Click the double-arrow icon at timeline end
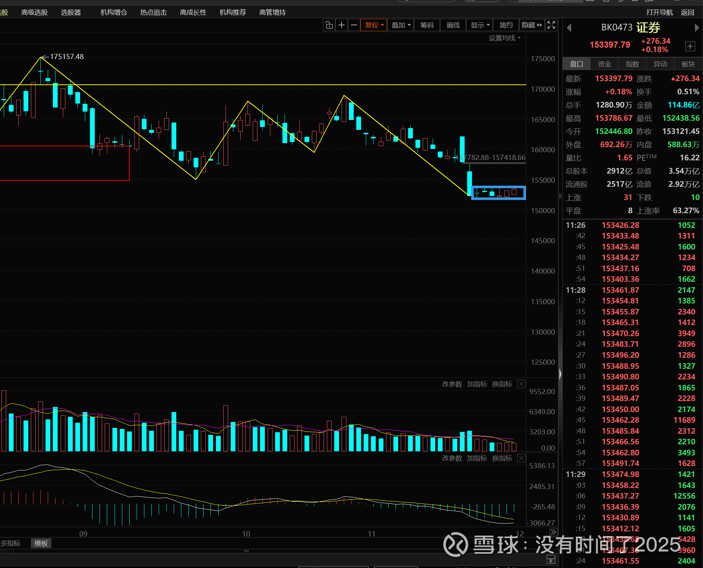 click(x=553, y=532)
